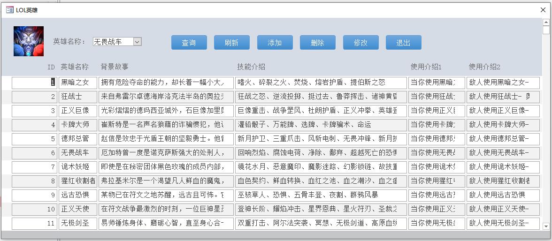Click the skills cell starting 镜花水月
This screenshot has width=552, height=241.
click(x=321, y=167)
